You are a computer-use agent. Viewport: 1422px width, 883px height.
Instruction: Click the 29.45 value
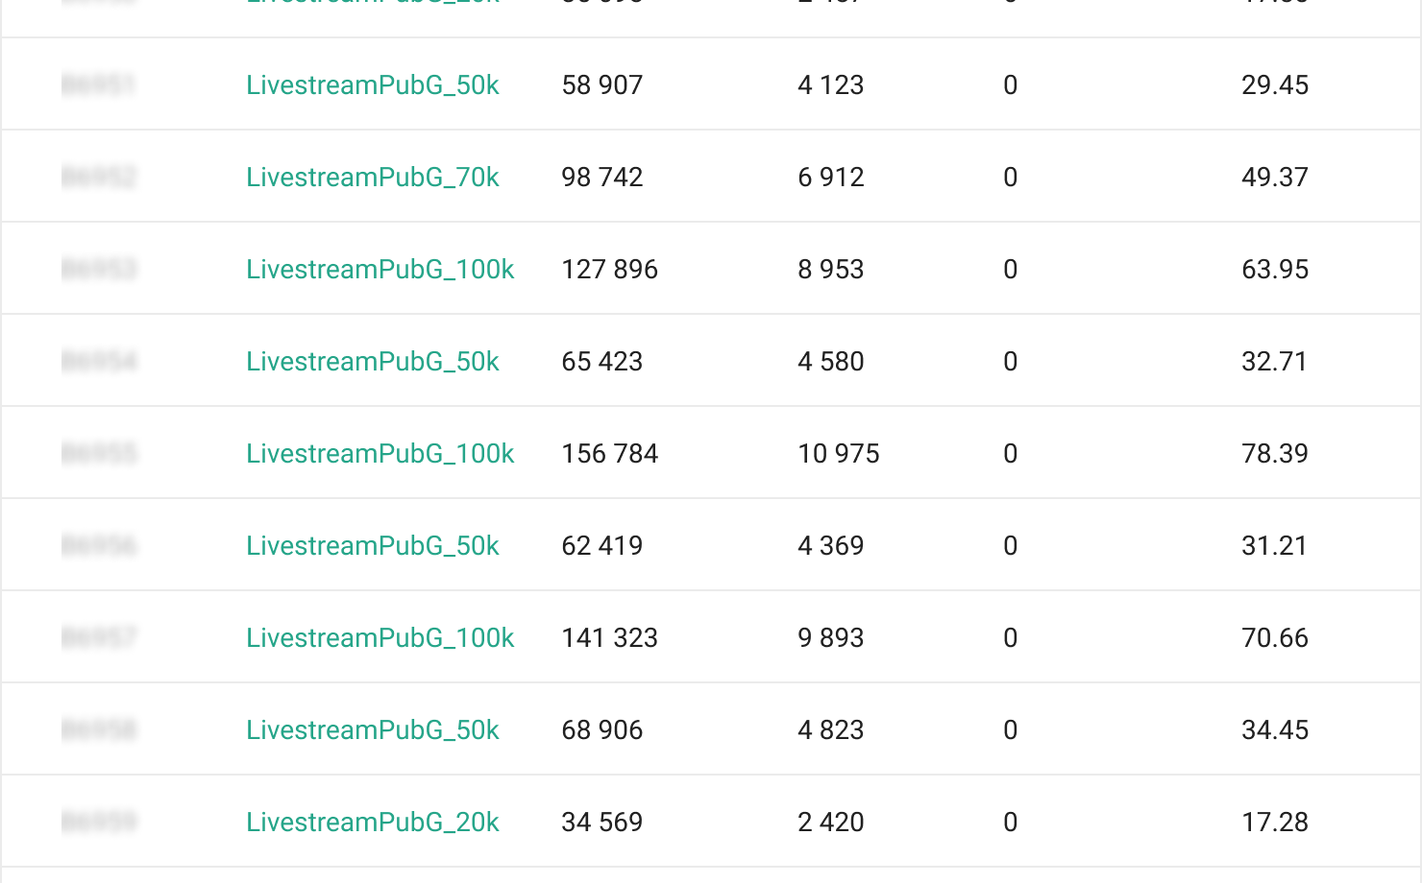[x=1275, y=85]
